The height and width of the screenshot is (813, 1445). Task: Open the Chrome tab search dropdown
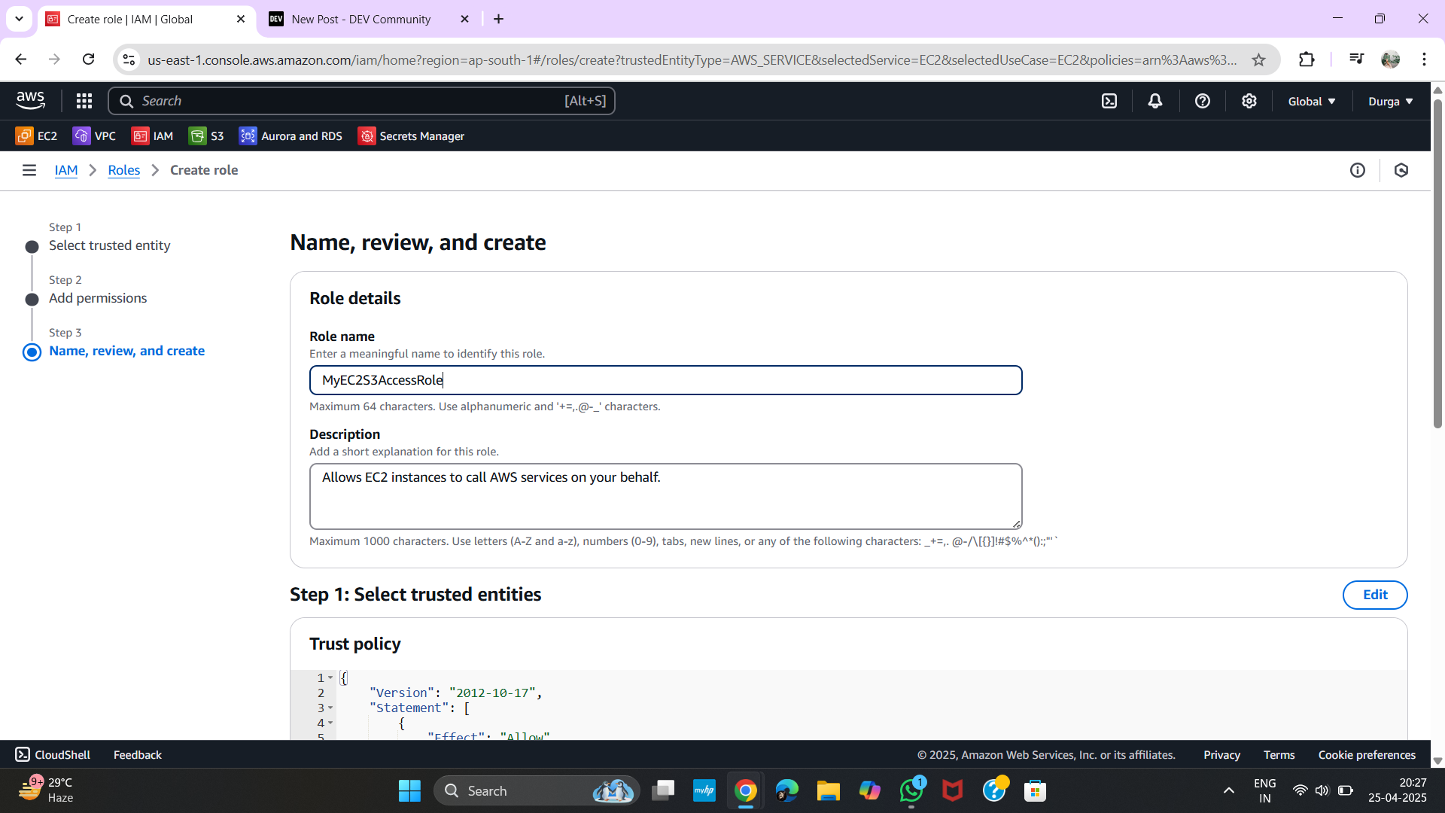pyautogui.click(x=19, y=19)
